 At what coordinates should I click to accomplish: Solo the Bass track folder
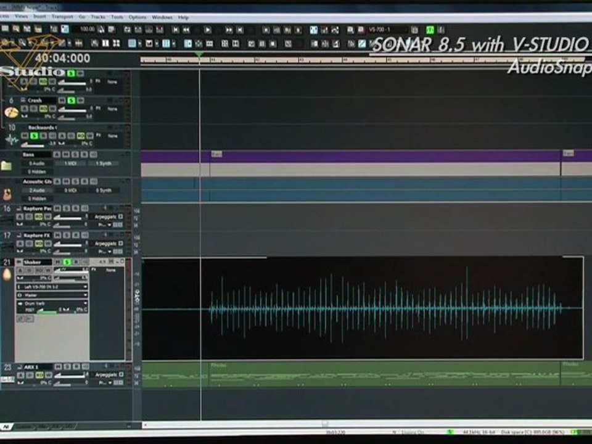tap(75, 154)
